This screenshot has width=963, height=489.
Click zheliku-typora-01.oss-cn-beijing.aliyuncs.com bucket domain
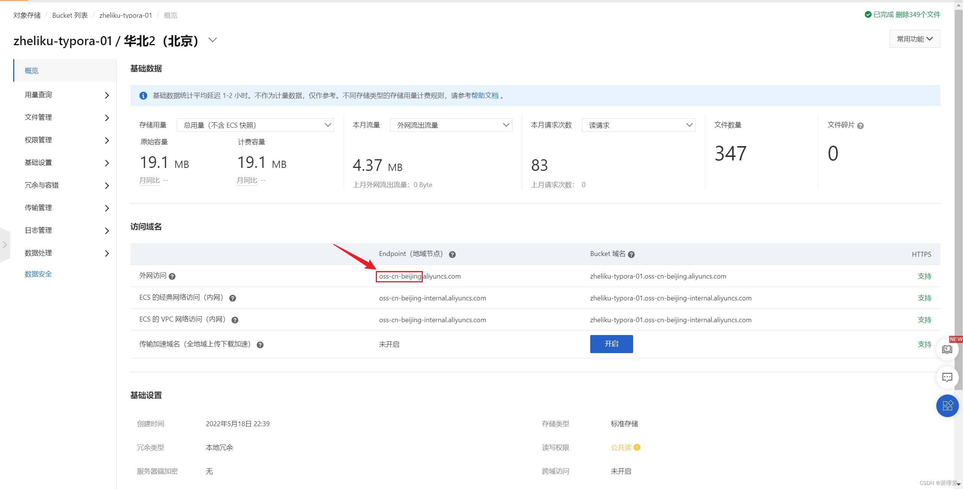click(x=658, y=276)
